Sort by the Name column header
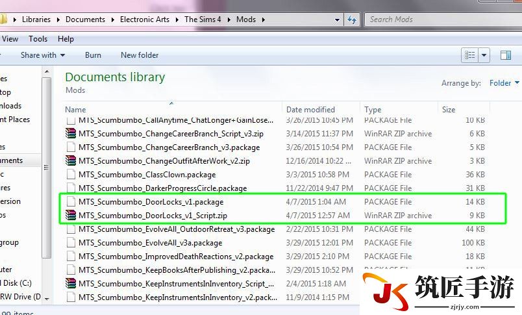 (x=75, y=110)
